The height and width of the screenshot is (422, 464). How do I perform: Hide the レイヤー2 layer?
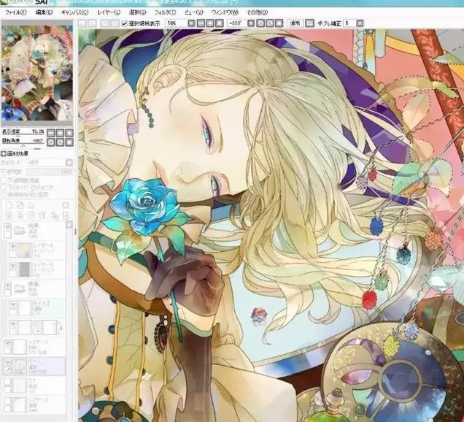tap(8, 344)
